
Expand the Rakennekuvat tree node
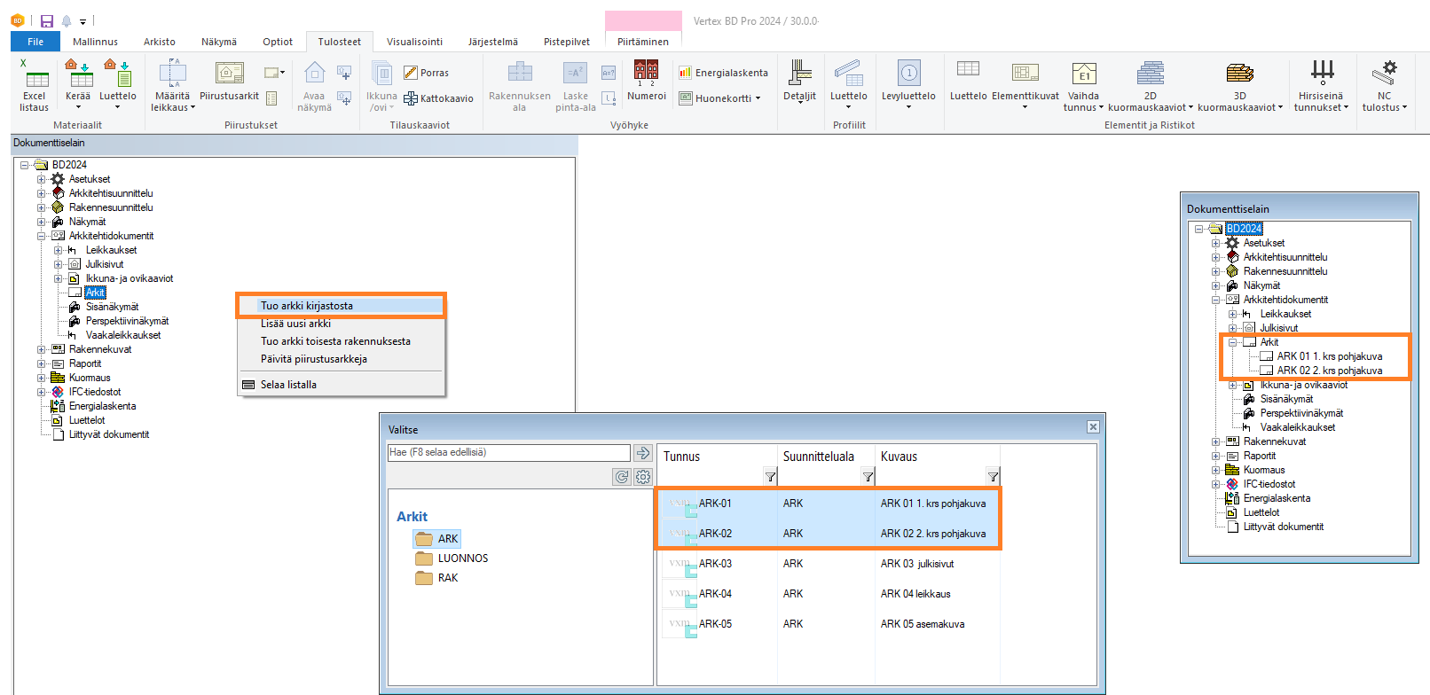point(41,349)
